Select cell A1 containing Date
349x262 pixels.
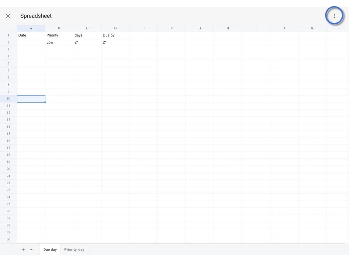coord(31,35)
